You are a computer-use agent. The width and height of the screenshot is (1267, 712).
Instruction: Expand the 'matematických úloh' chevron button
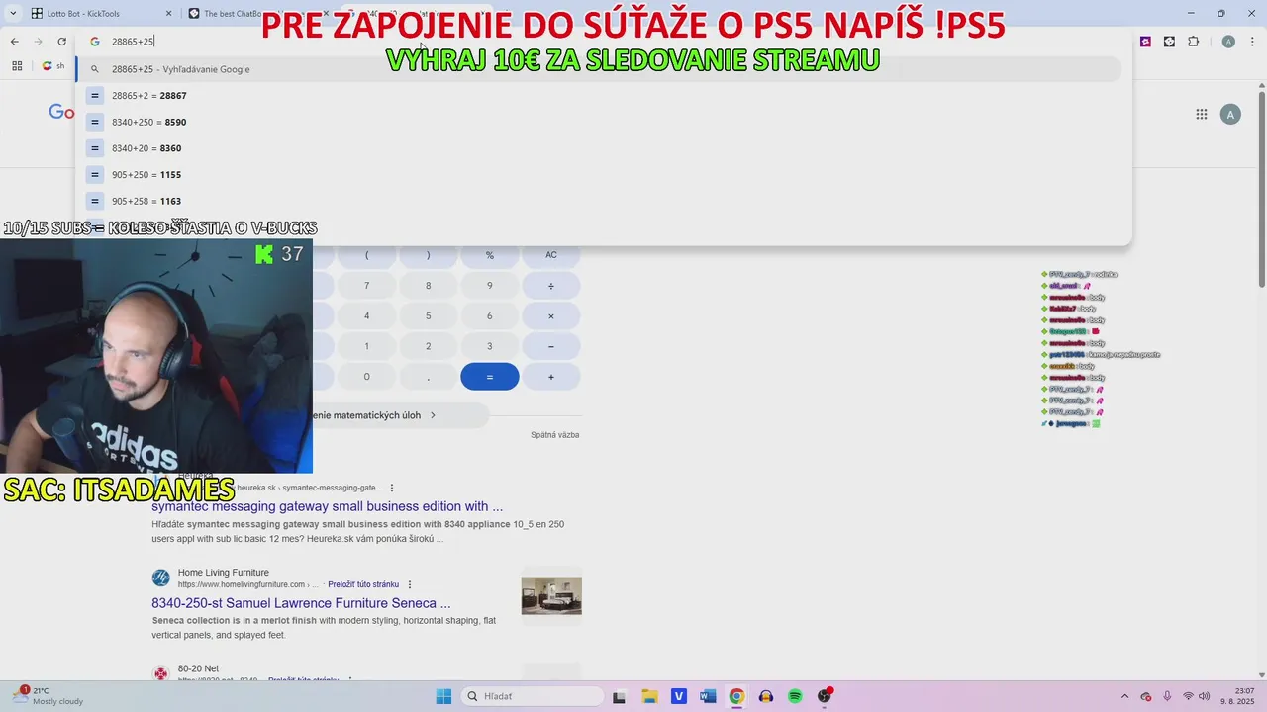coord(433,415)
